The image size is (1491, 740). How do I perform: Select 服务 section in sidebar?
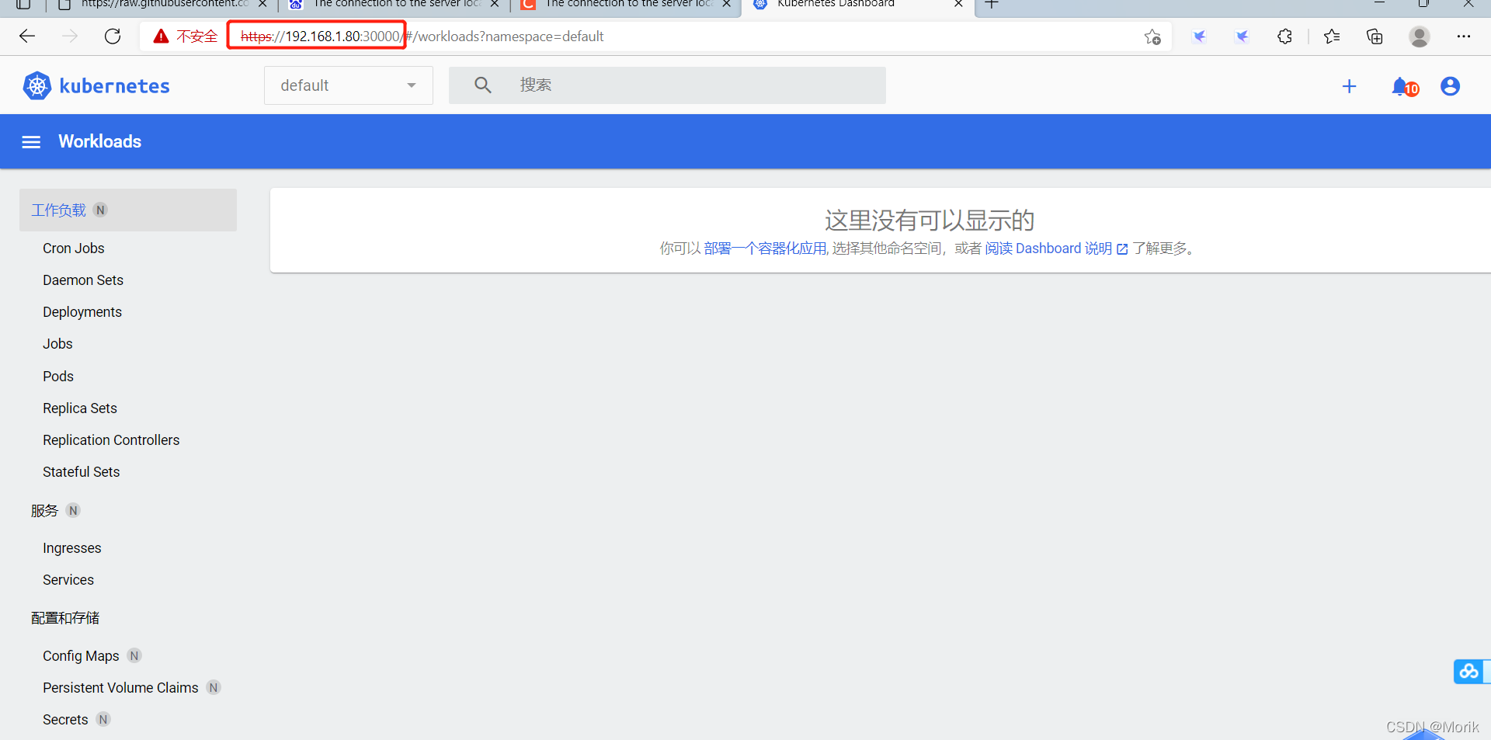(45, 511)
